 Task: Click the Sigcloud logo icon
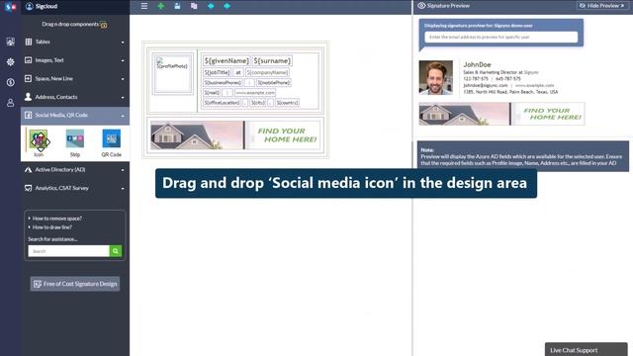[x=10, y=7]
